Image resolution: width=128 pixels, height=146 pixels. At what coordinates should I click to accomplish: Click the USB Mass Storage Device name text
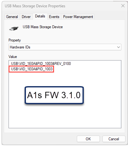coord(43,27)
